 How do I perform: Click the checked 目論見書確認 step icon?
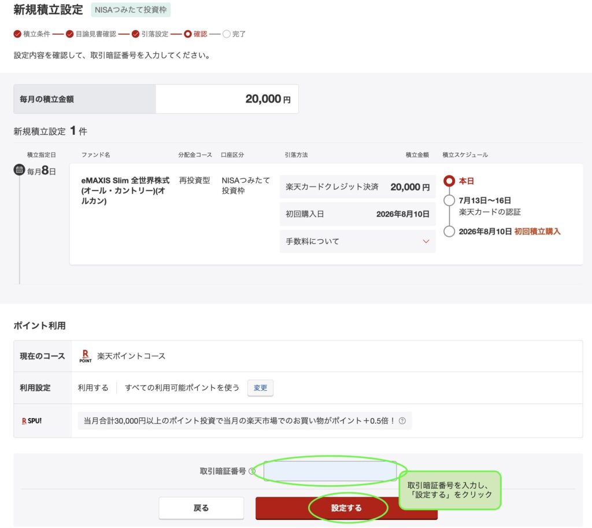tap(69, 34)
